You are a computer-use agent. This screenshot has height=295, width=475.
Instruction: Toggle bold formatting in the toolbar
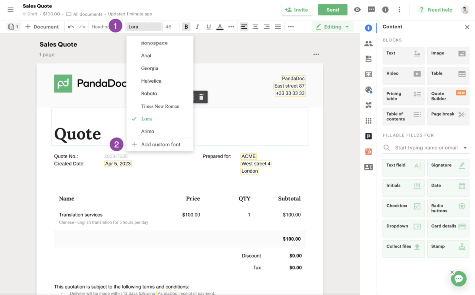click(x=186, y=27)
